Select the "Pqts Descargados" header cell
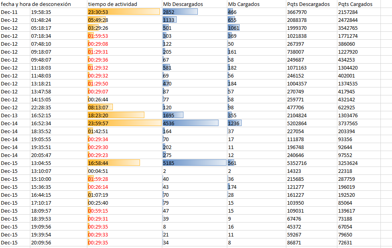This screenshot has height=248, width=392. point(309,4)
